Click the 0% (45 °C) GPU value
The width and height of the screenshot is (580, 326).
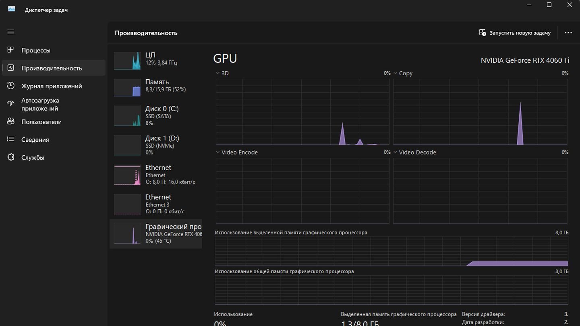click(x=158, y=241)
